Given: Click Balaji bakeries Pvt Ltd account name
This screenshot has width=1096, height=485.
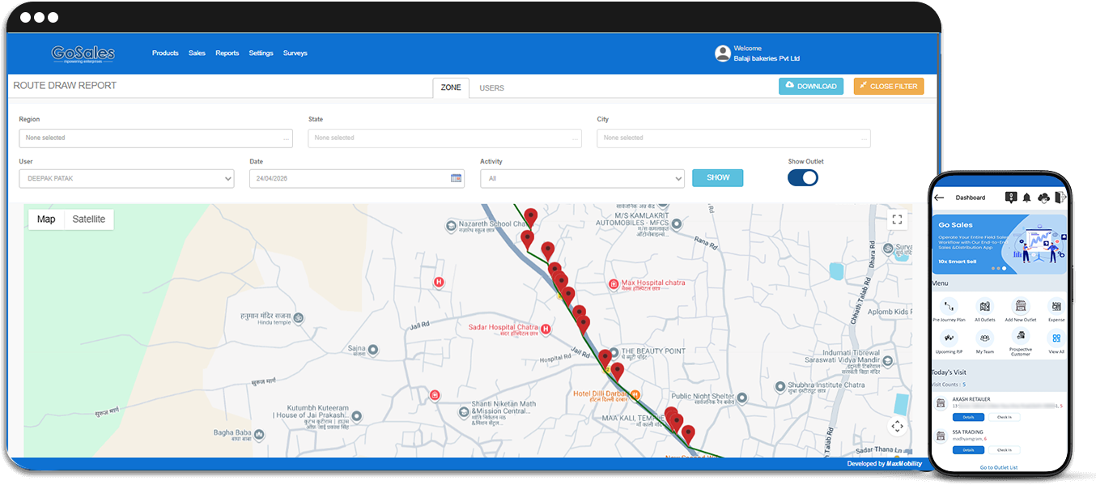Looking at the screenshot, I should coord(767,58).
